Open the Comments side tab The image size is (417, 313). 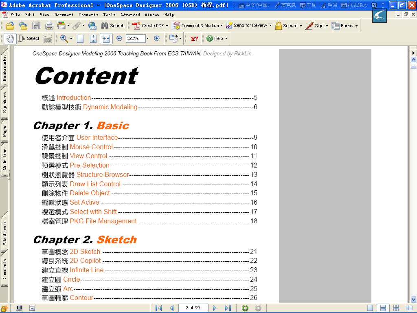(4, 269)
